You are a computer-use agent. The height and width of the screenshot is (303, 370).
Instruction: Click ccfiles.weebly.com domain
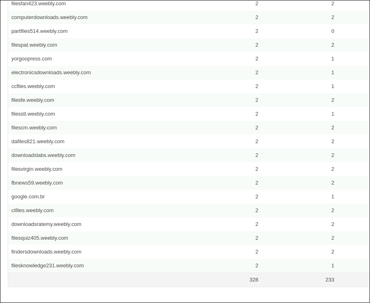click(x=33, y=86)
